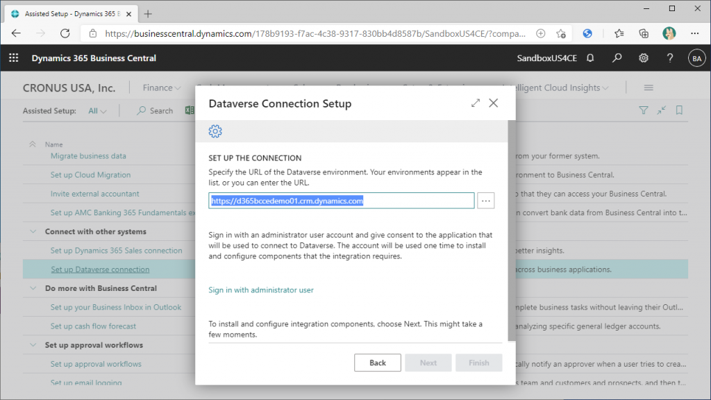Open a new browser tab
This screenshot has width=711, height=400.
[x=148, y=14]
